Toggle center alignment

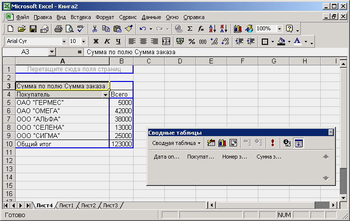(143, 41)
